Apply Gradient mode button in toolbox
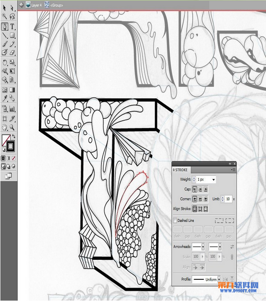266x301 pixels. click(x=8, y=158)
